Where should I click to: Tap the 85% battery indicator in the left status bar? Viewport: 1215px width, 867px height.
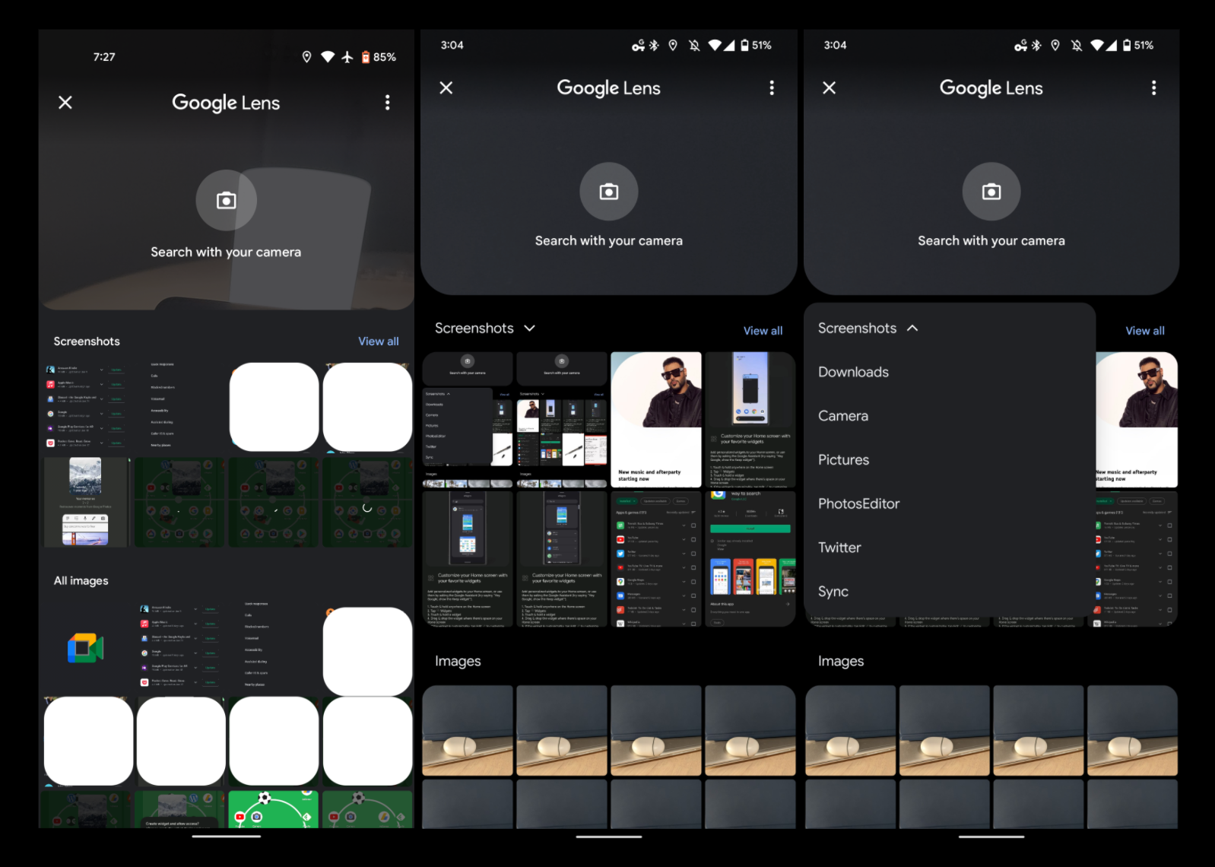[x=379, y=57]
